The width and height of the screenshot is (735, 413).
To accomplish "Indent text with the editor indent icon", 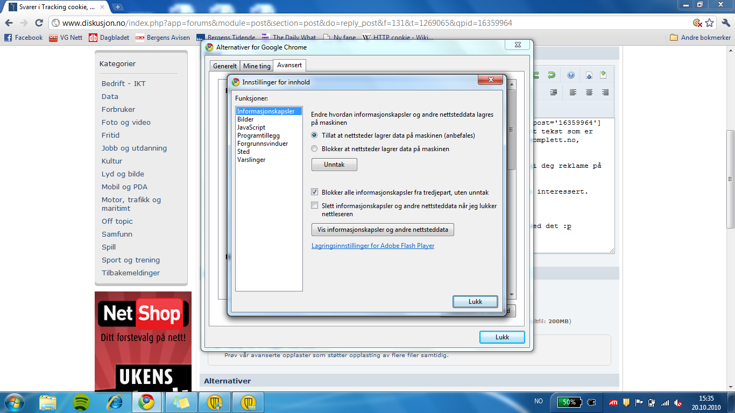I will (x=554, y=92).
